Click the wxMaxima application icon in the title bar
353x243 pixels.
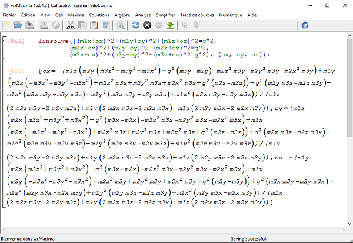click(6, 5)
